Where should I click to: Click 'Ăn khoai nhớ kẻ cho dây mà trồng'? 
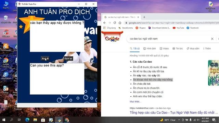coord(153,80)
